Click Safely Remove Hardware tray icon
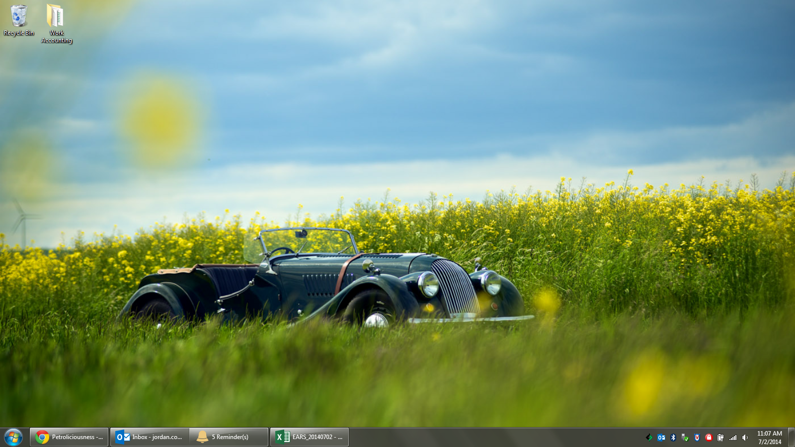Viewport: 795px width, 447px height. (x=685, y=438)
